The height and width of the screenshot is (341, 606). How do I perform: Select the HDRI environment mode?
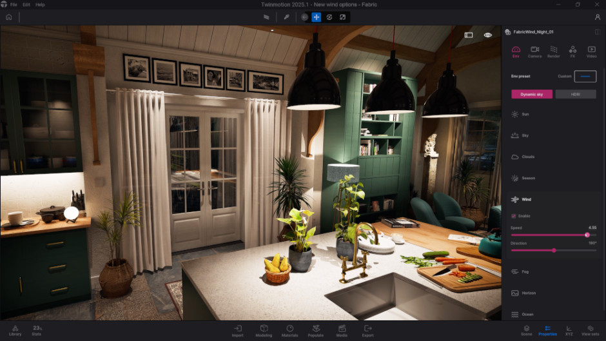(x=575, y=94)
